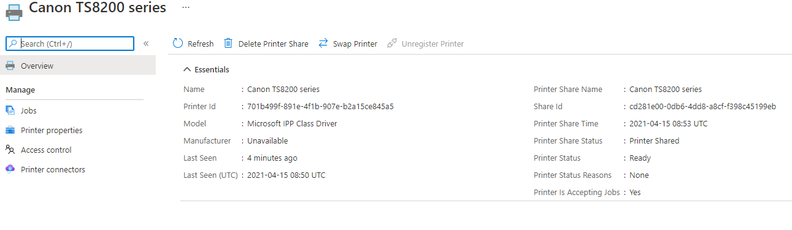
Task: Click the Access control people icon
Action: pos(10,150)
